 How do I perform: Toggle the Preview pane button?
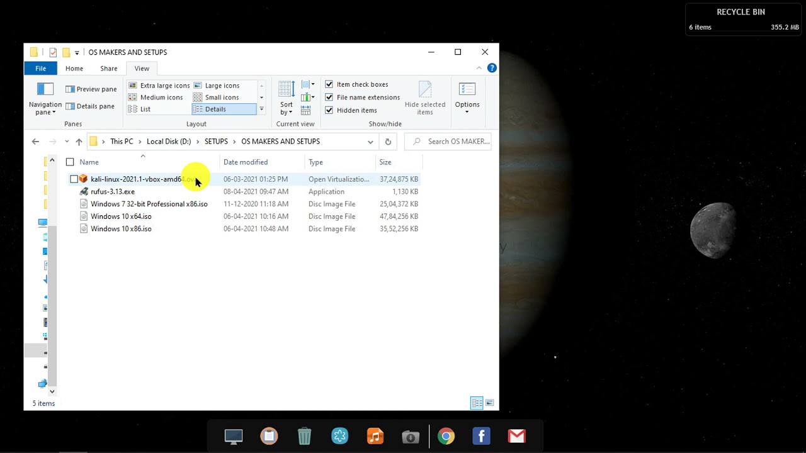coord(91,89)
